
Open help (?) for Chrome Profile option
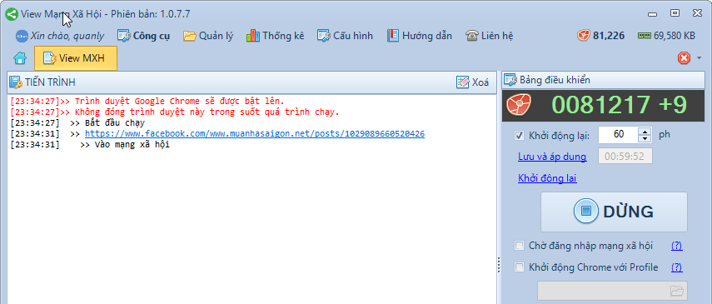click(676, 267)
